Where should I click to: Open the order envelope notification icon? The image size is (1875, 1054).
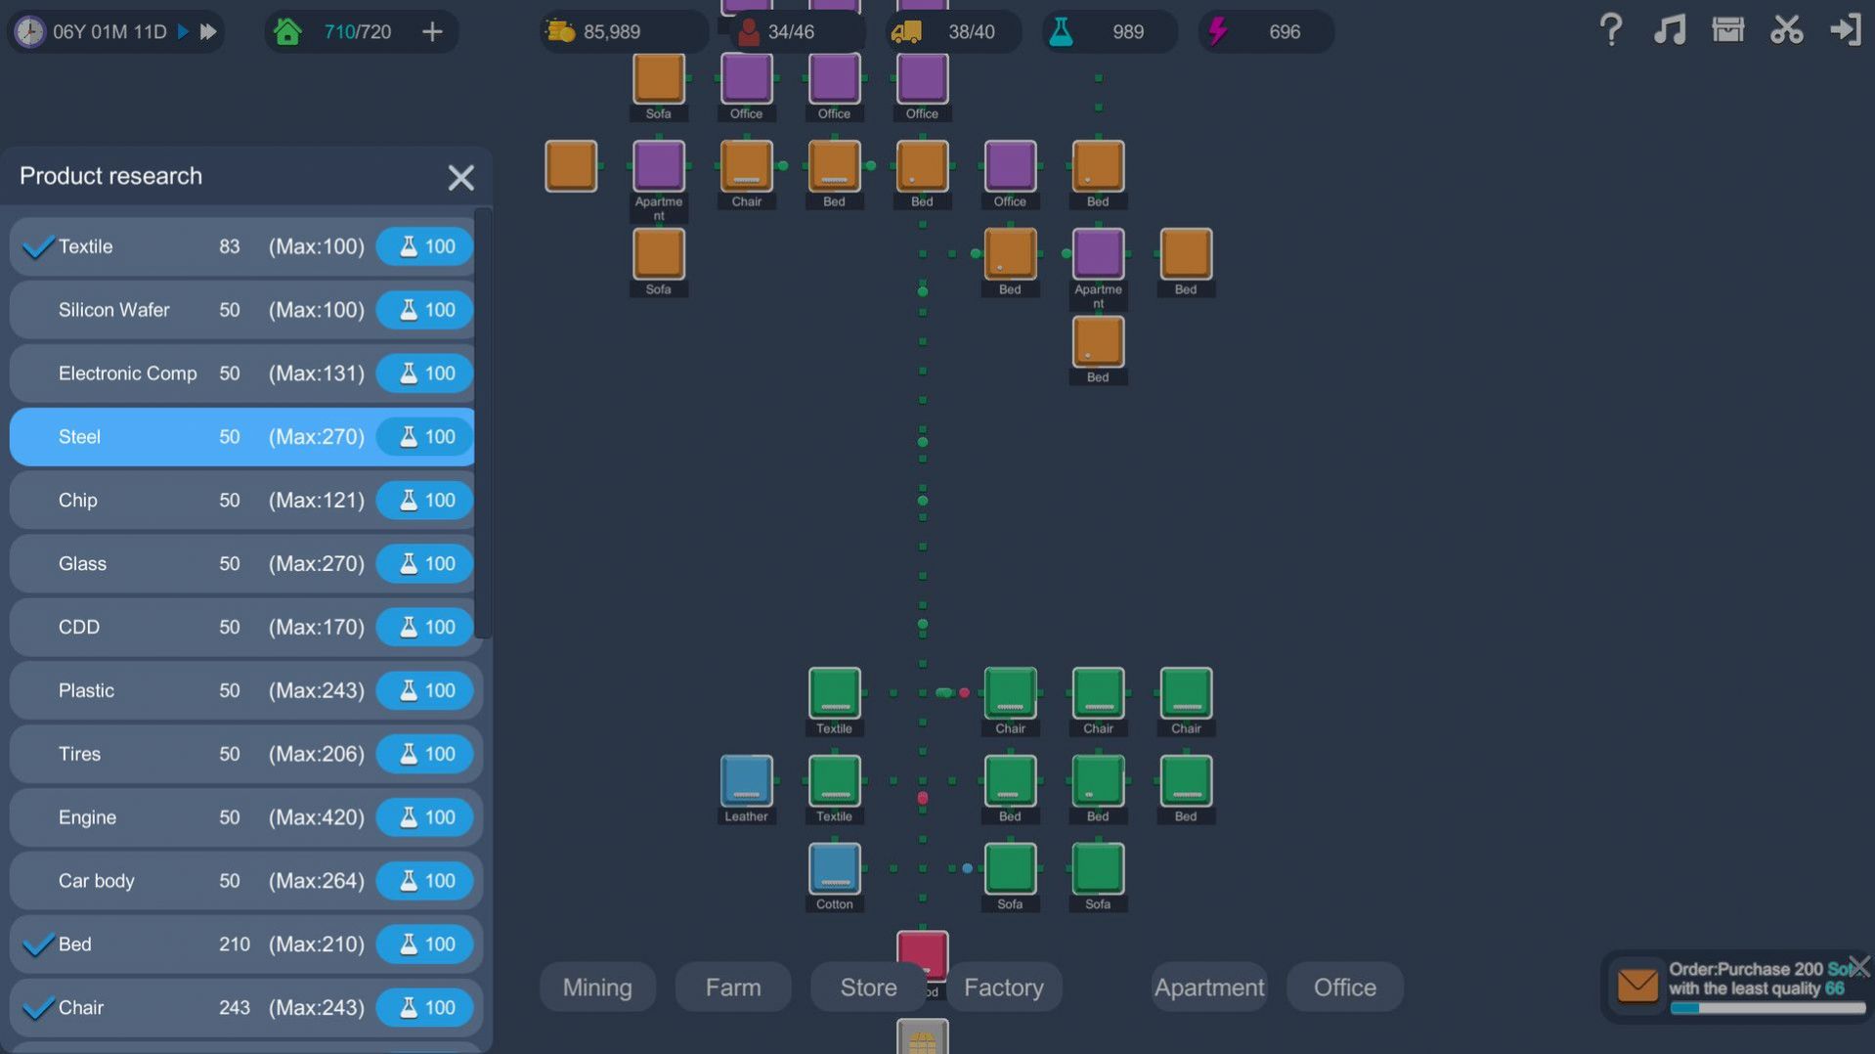pyautogui.click(x=1636, y=986)
